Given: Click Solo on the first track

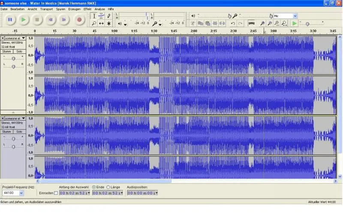Looking at the screenshot, I should pyautogui.click(x=19, y=51).
